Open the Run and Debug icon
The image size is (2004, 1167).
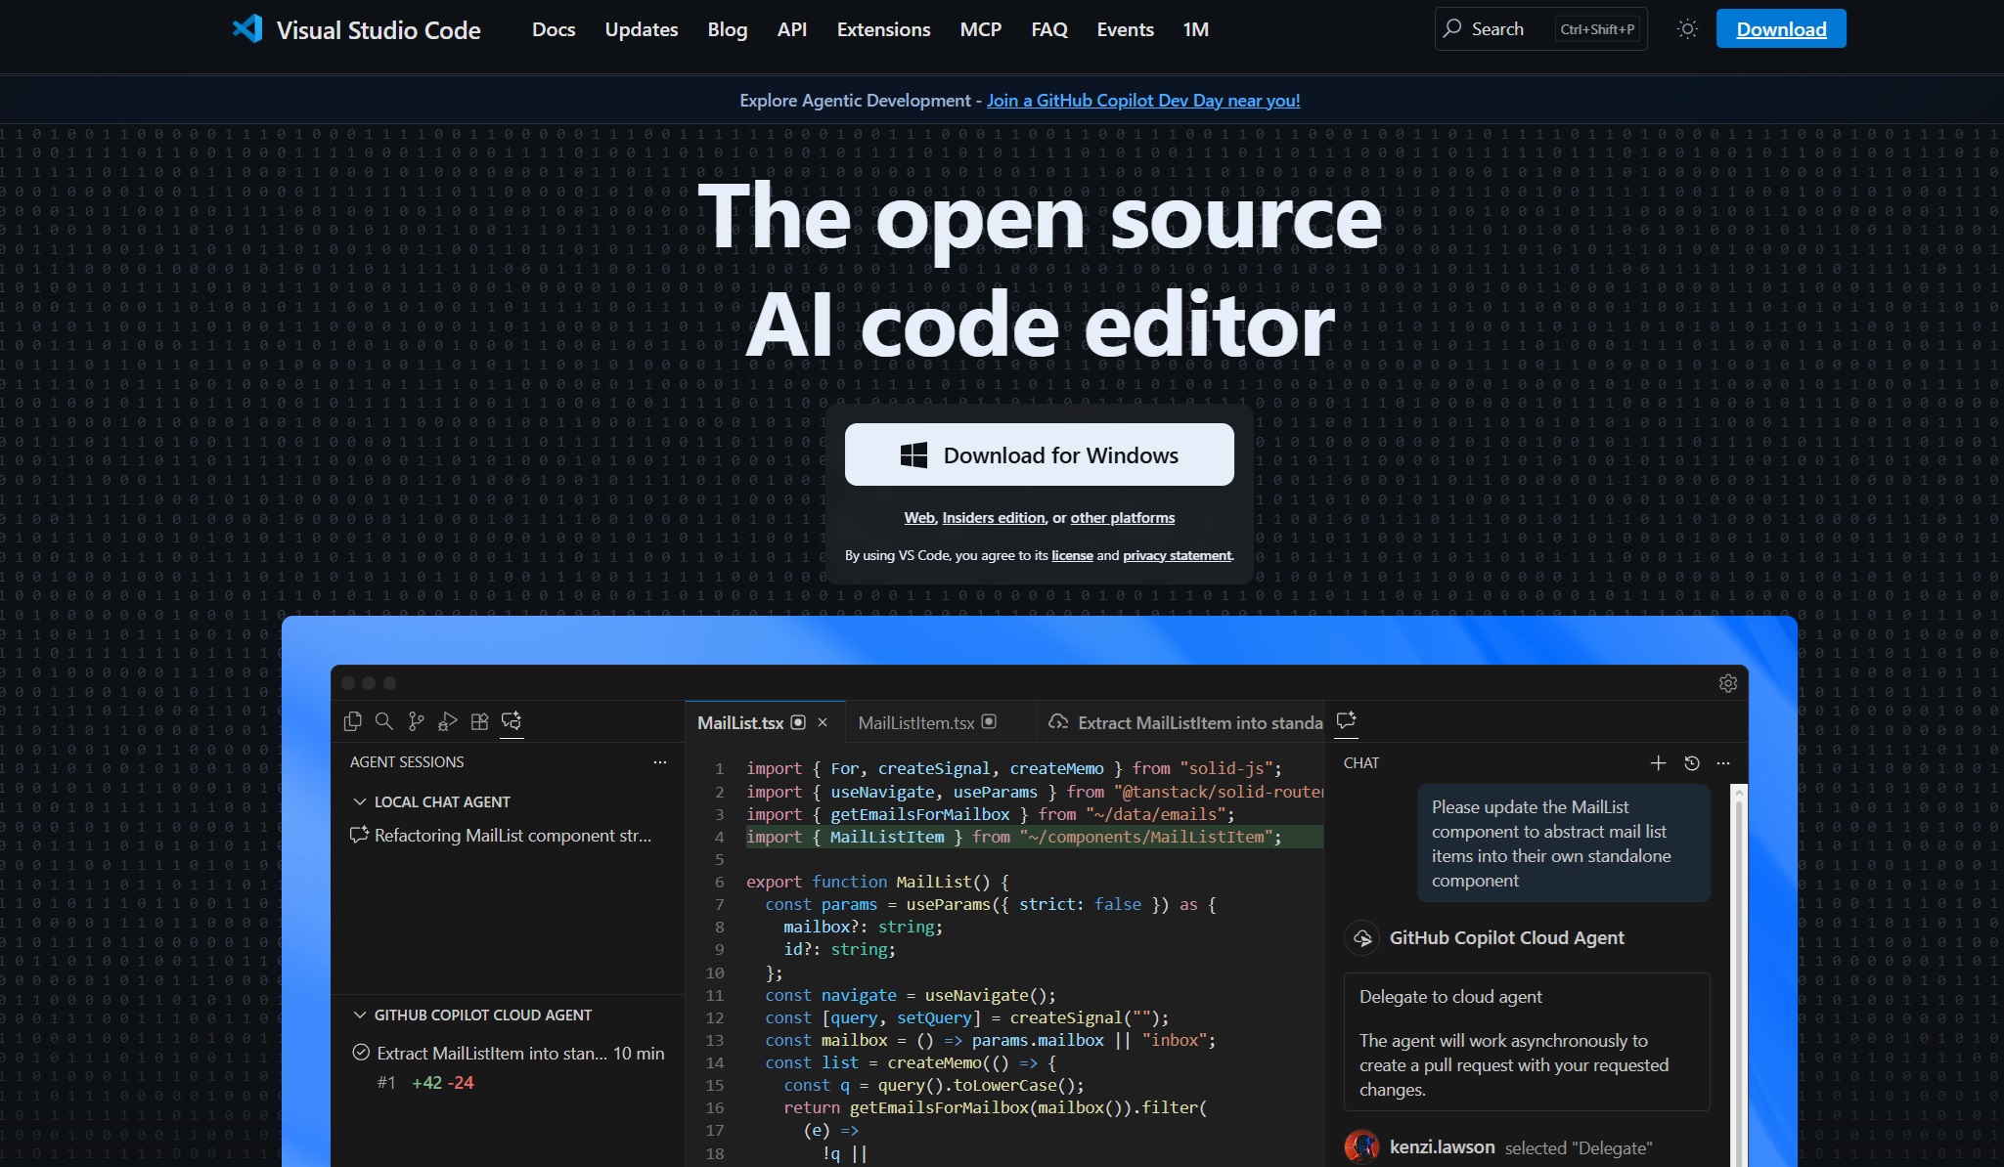448,721
